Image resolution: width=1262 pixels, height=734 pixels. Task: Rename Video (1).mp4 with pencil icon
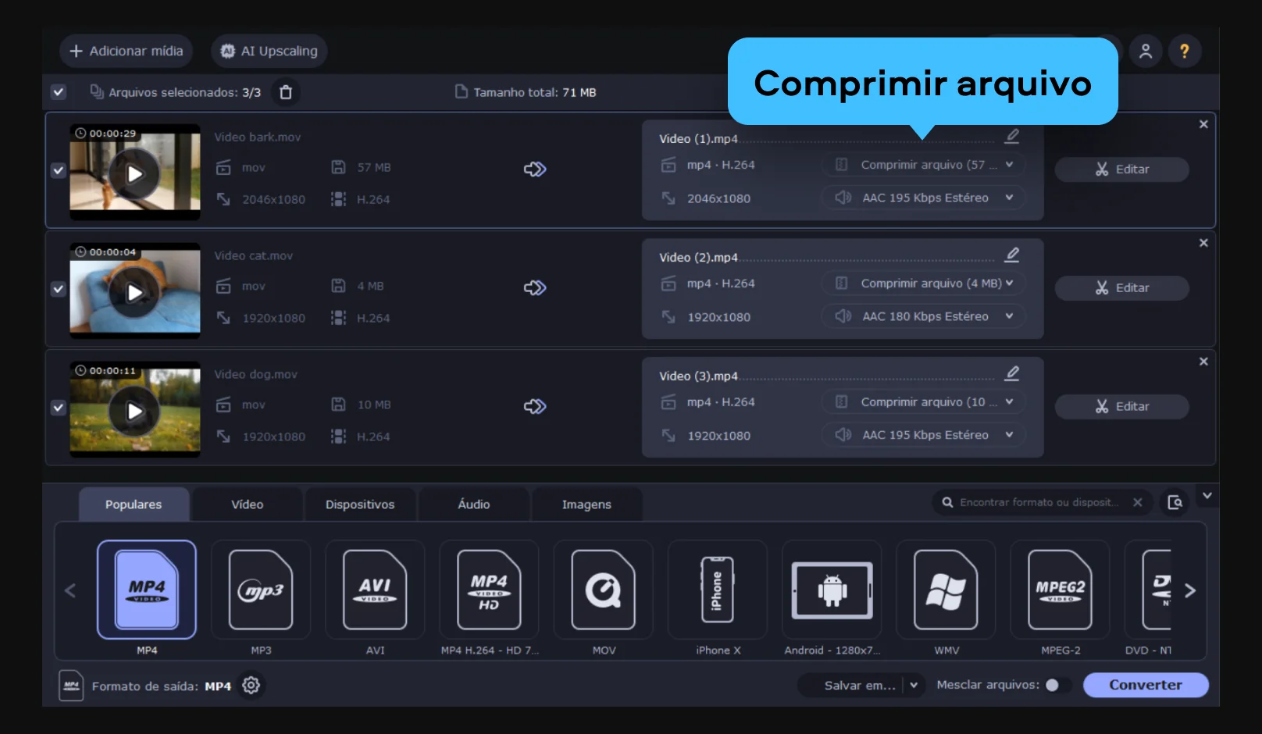[x=1012, y=136]
